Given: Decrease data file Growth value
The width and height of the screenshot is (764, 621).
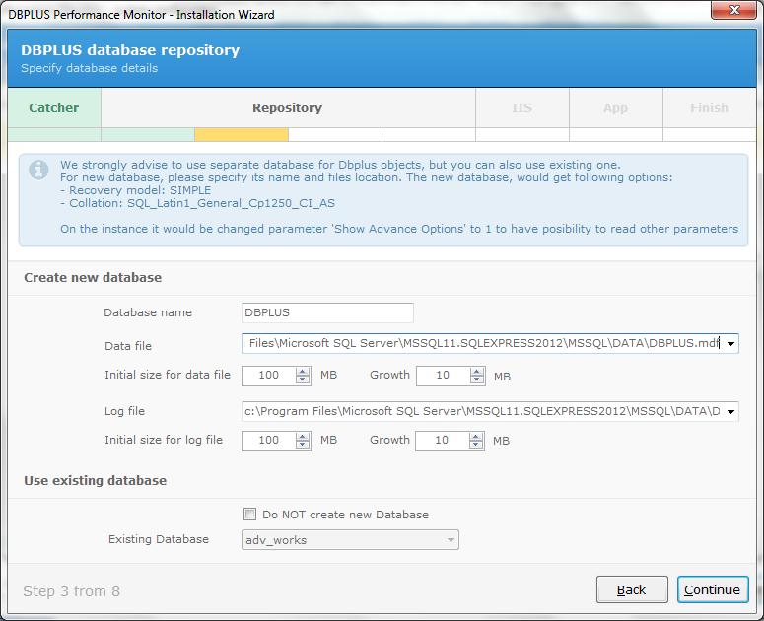Looking at the screenshot, I should 477,379.
